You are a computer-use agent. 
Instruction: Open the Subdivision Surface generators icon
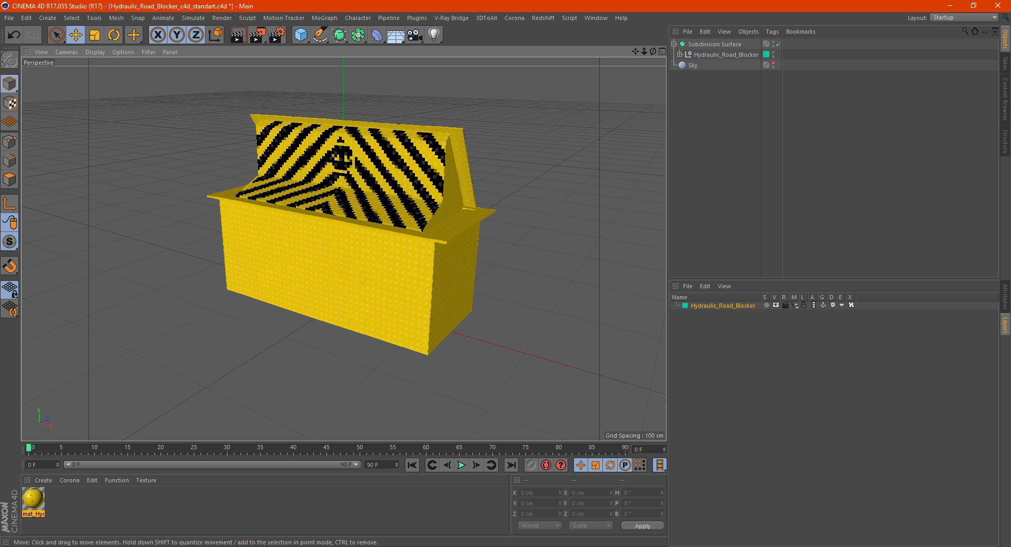339,35
